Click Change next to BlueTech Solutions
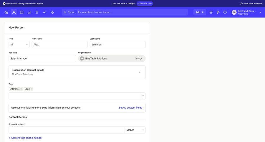This screenshot has width=265, height=142. 138,58
